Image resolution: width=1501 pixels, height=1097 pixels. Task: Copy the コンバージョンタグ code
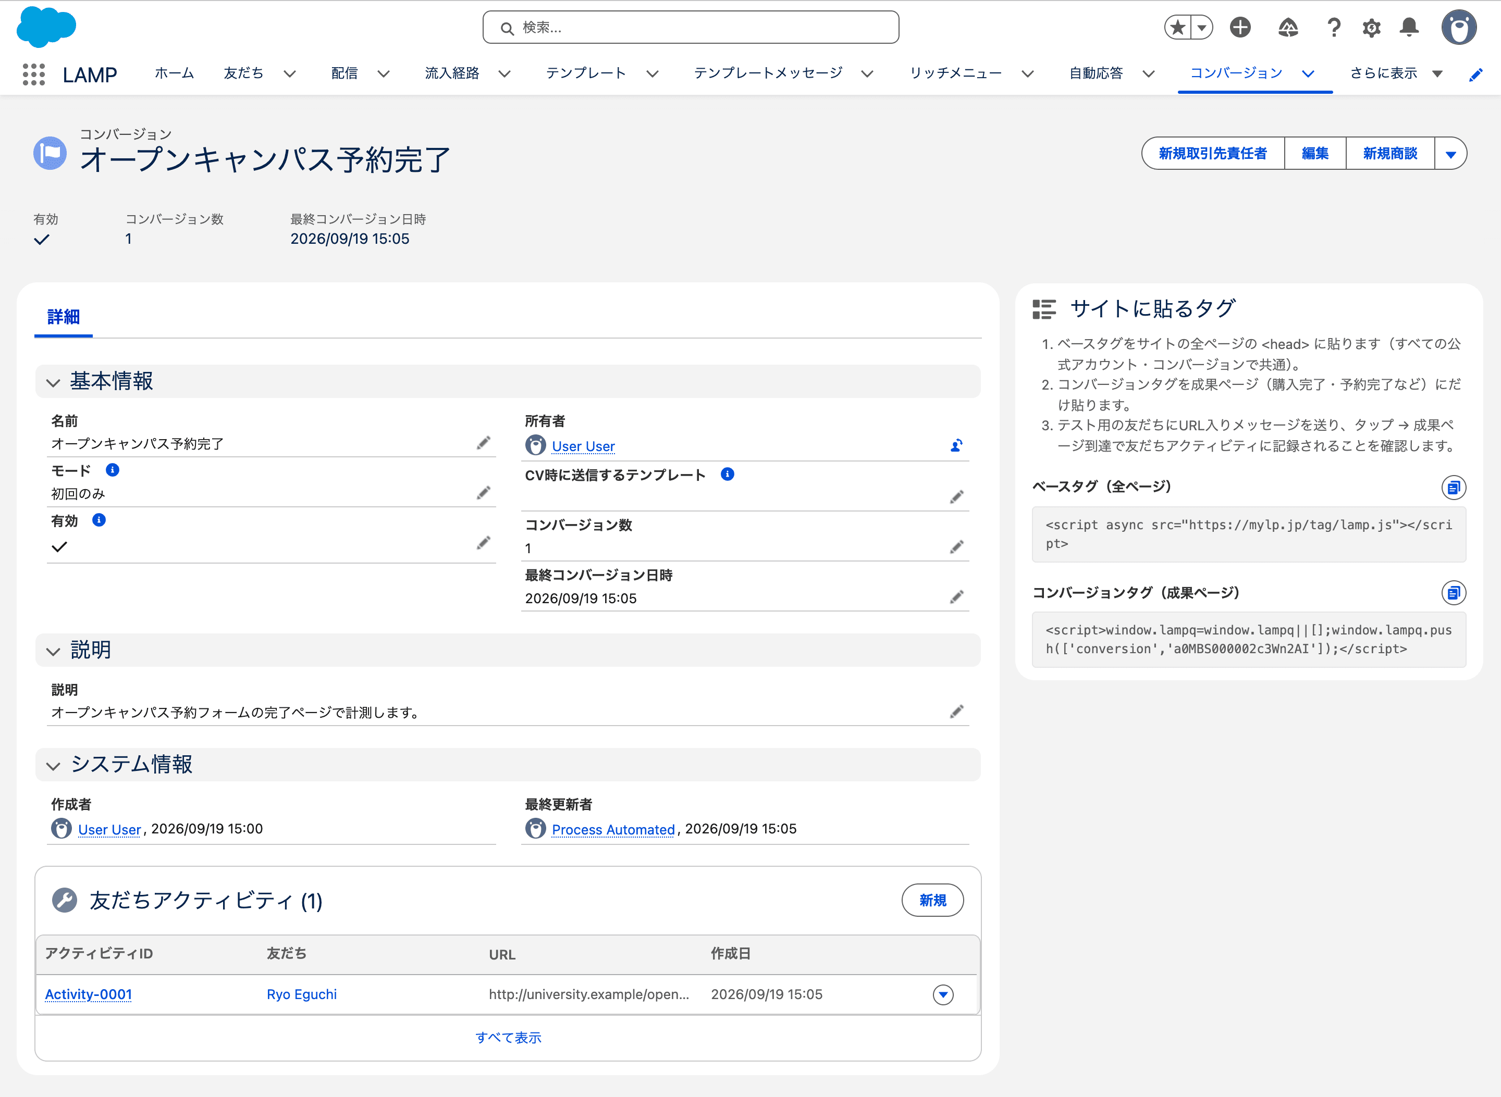point(1453,592)
